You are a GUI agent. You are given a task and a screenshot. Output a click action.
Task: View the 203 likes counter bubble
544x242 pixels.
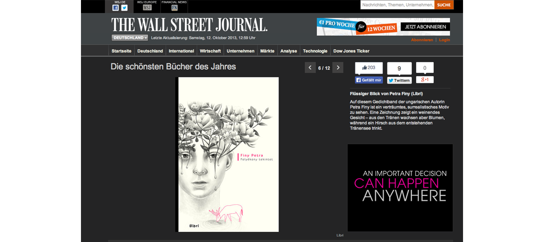(369, 68)
